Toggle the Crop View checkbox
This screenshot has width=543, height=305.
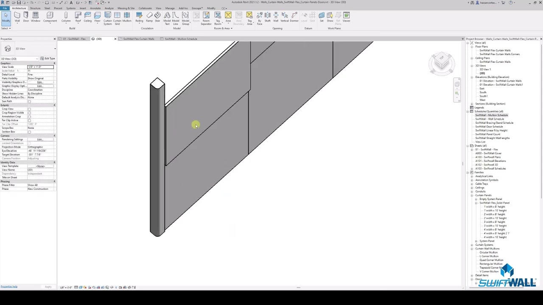coord(29,109)
